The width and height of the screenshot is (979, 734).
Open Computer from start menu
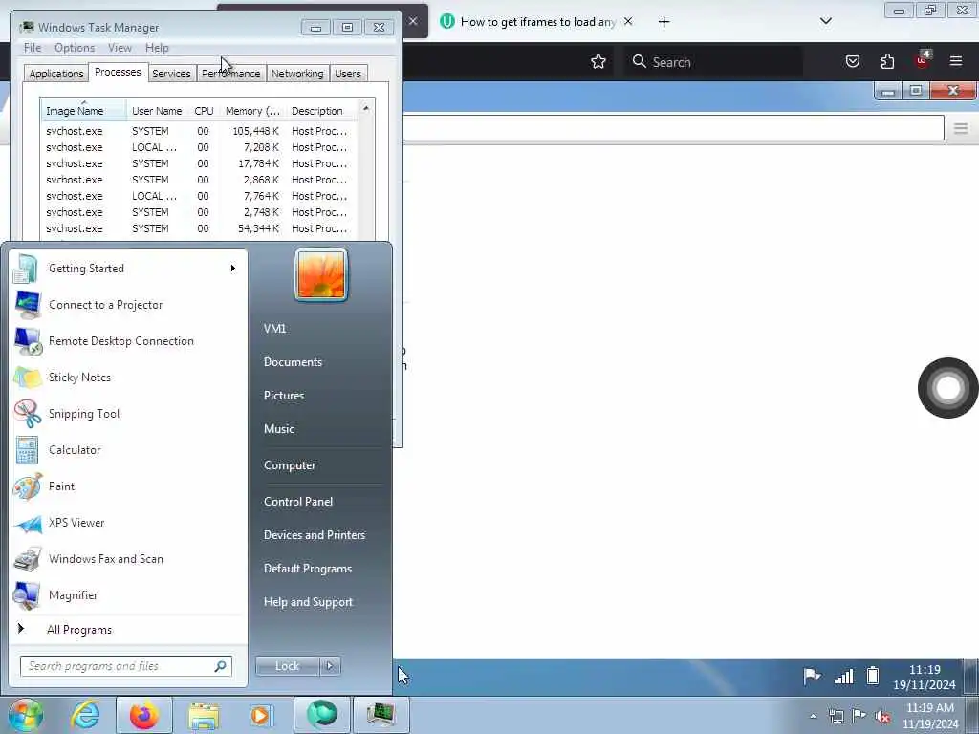click(290, 465)
